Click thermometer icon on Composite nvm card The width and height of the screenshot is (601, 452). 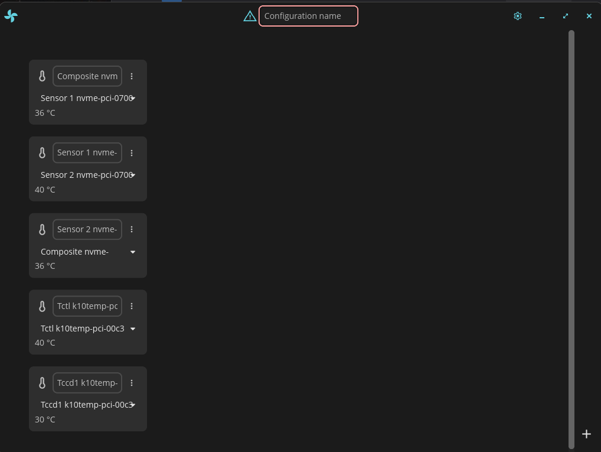coord(42,76)
